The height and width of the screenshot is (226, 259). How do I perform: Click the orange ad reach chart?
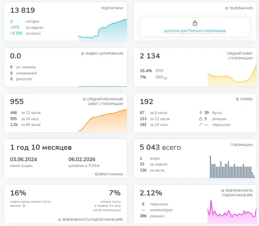102,121
